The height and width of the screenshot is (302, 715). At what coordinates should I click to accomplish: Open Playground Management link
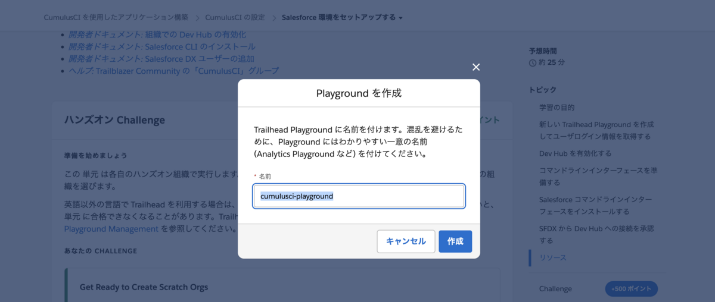tap(111, 228)
